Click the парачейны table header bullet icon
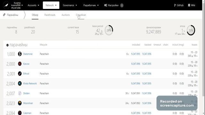The image size is (205, 115). point(7,45)
